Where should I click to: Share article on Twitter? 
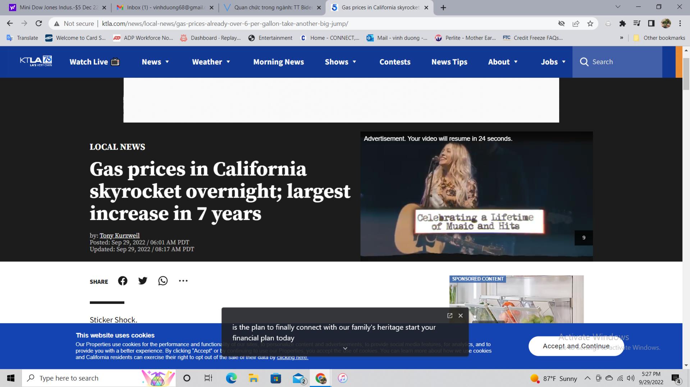point(143,281)
